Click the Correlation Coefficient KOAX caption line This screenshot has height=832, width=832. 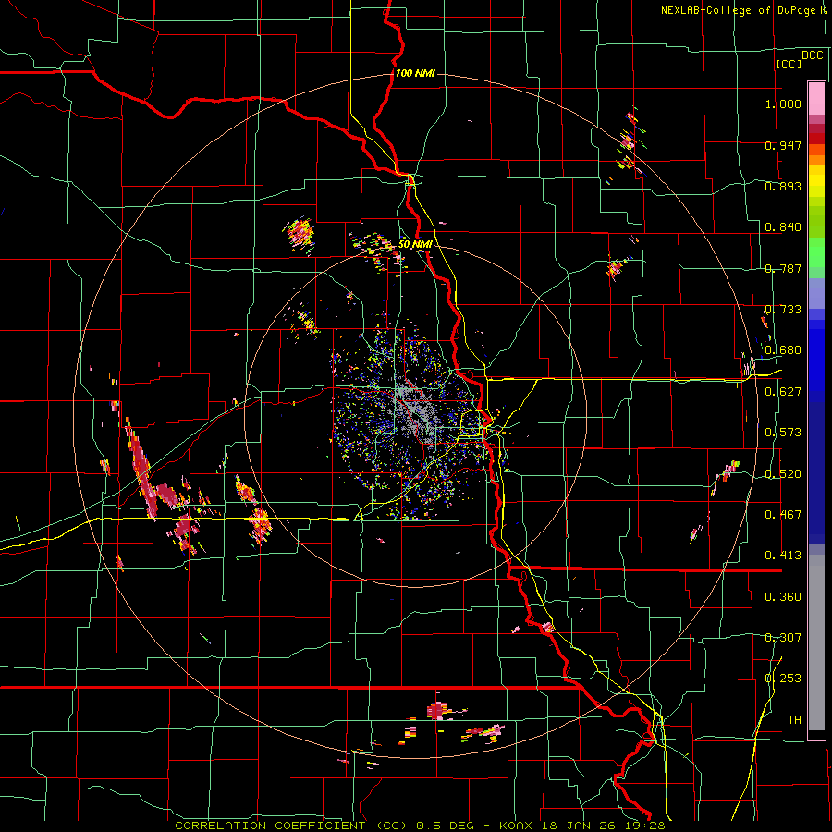point(420,826)
